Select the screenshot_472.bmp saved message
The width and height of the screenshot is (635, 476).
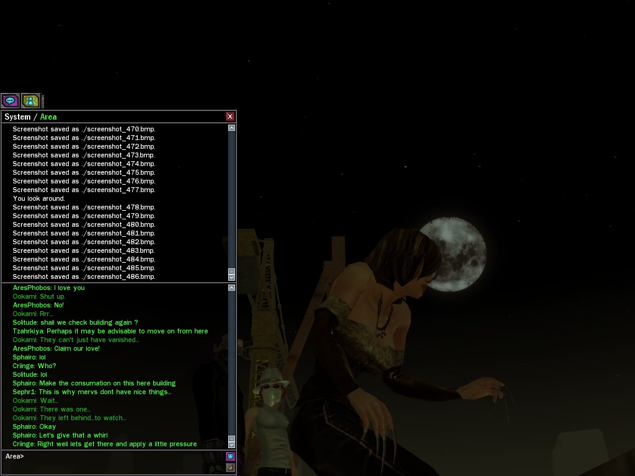click(84, 146)
